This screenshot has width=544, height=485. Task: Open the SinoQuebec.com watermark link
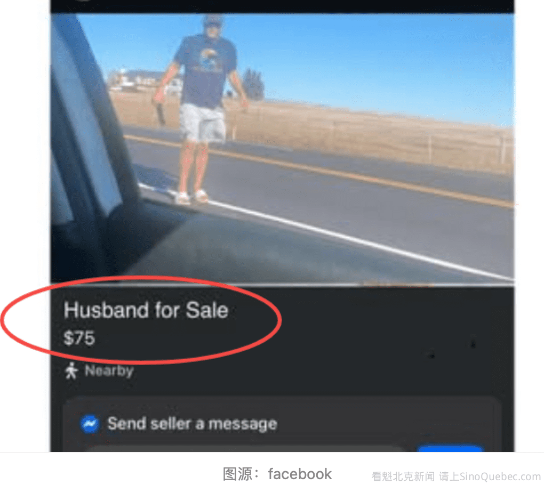coord(500,476)
